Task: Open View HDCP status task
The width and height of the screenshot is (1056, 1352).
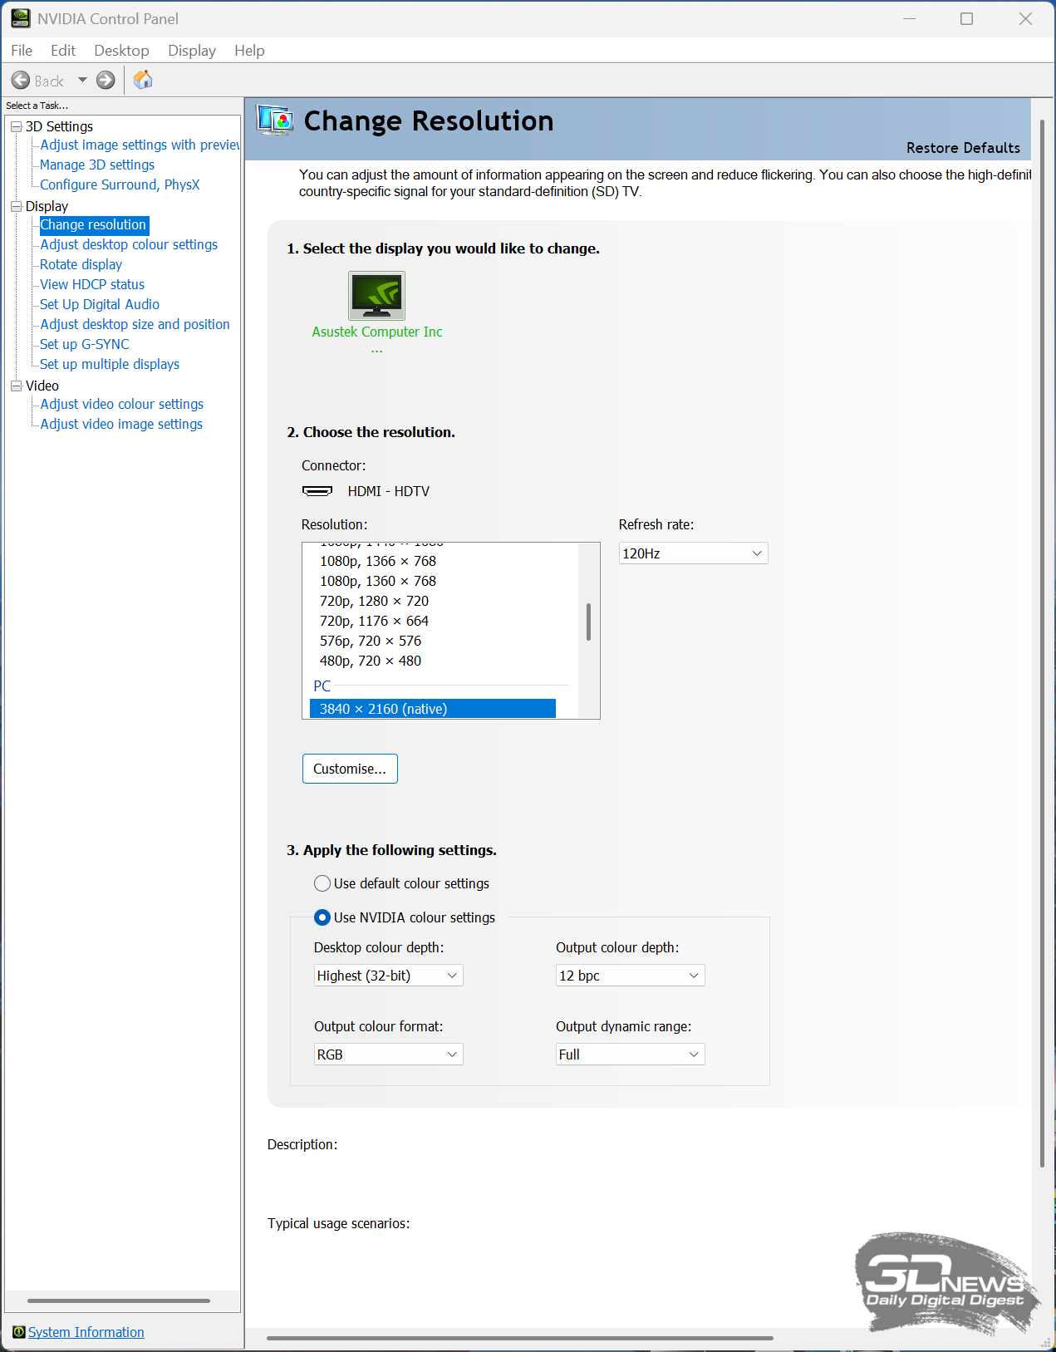Action: (x=92, y=284)
